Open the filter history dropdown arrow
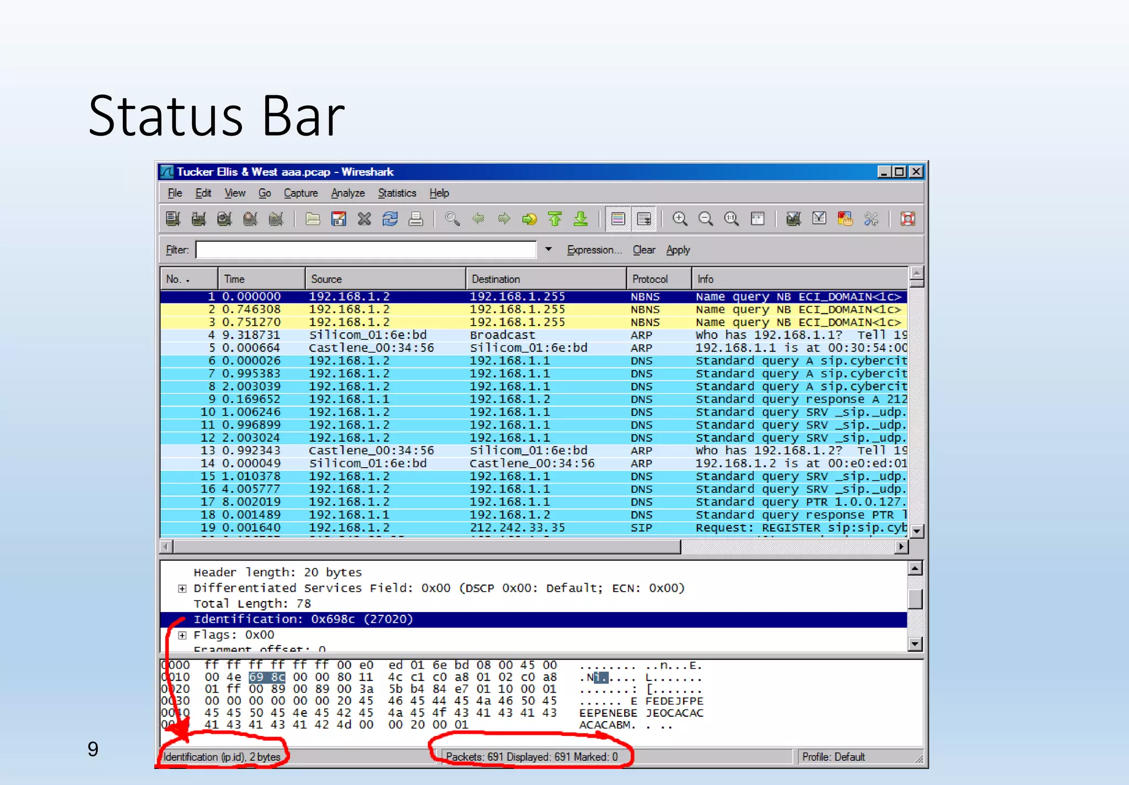The image size is (1129, 785). point(549,250)
